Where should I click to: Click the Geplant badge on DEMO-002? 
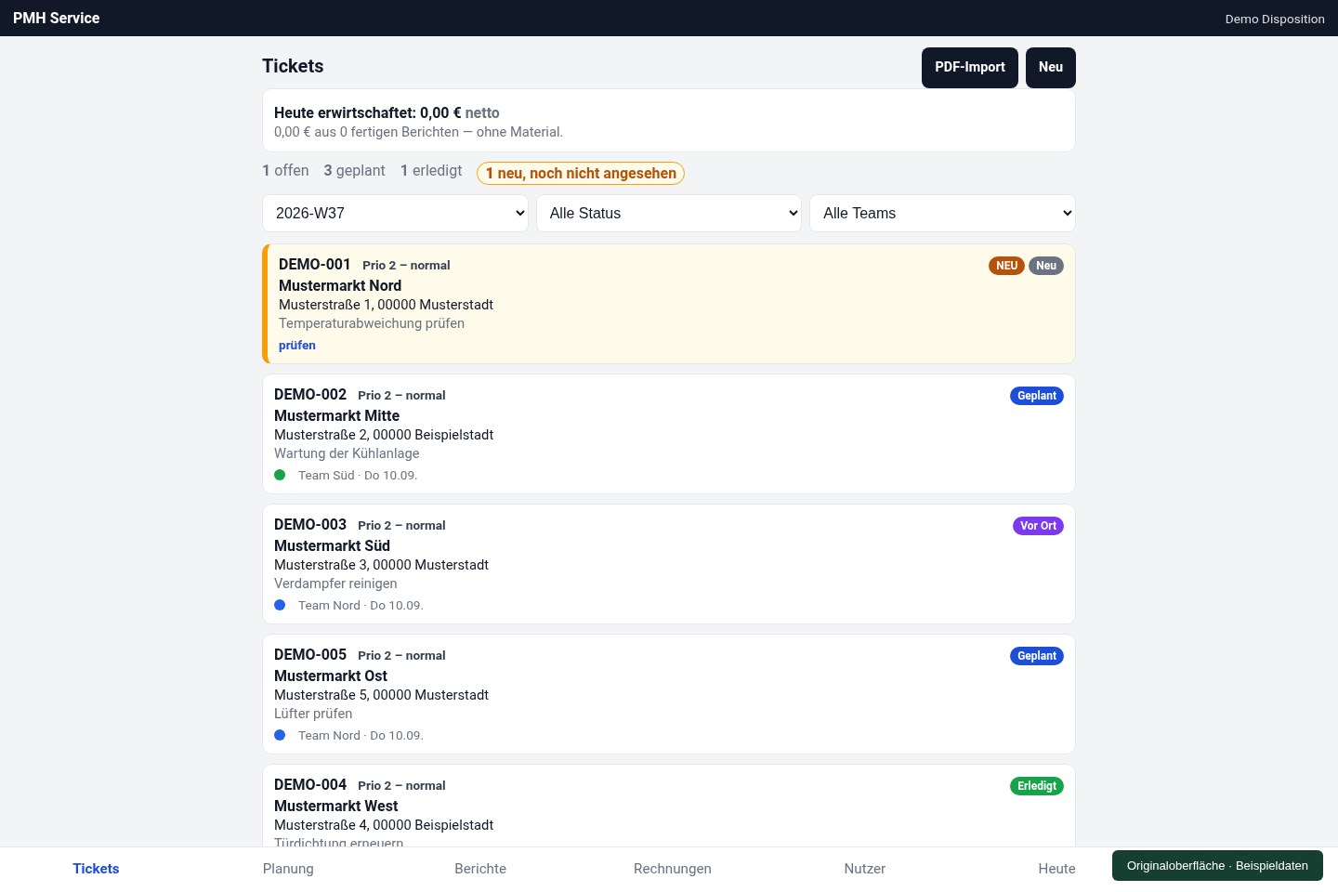click(x=1037, y=396)
